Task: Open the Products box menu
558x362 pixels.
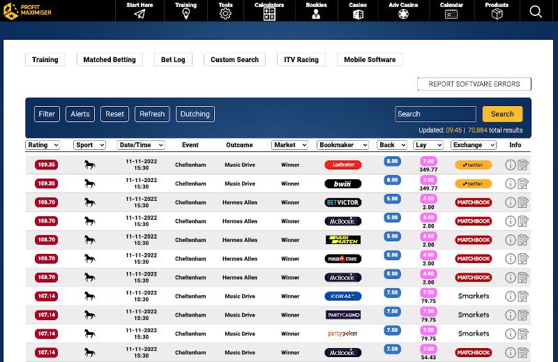Action: click(497, 10)
